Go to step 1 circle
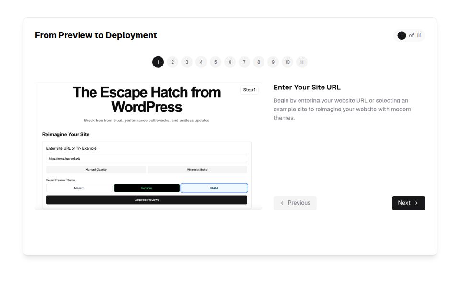 click(x=158, y=62)
